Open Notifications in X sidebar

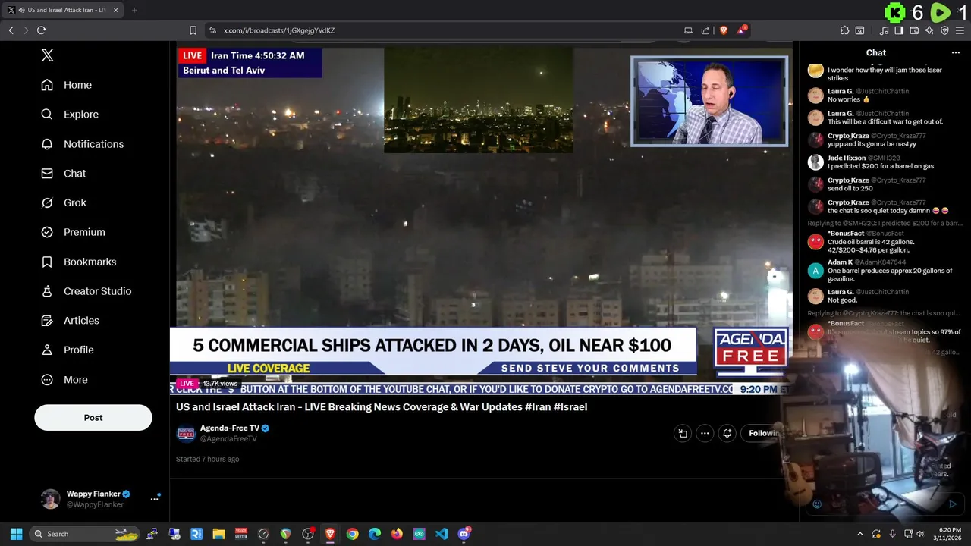83,144
